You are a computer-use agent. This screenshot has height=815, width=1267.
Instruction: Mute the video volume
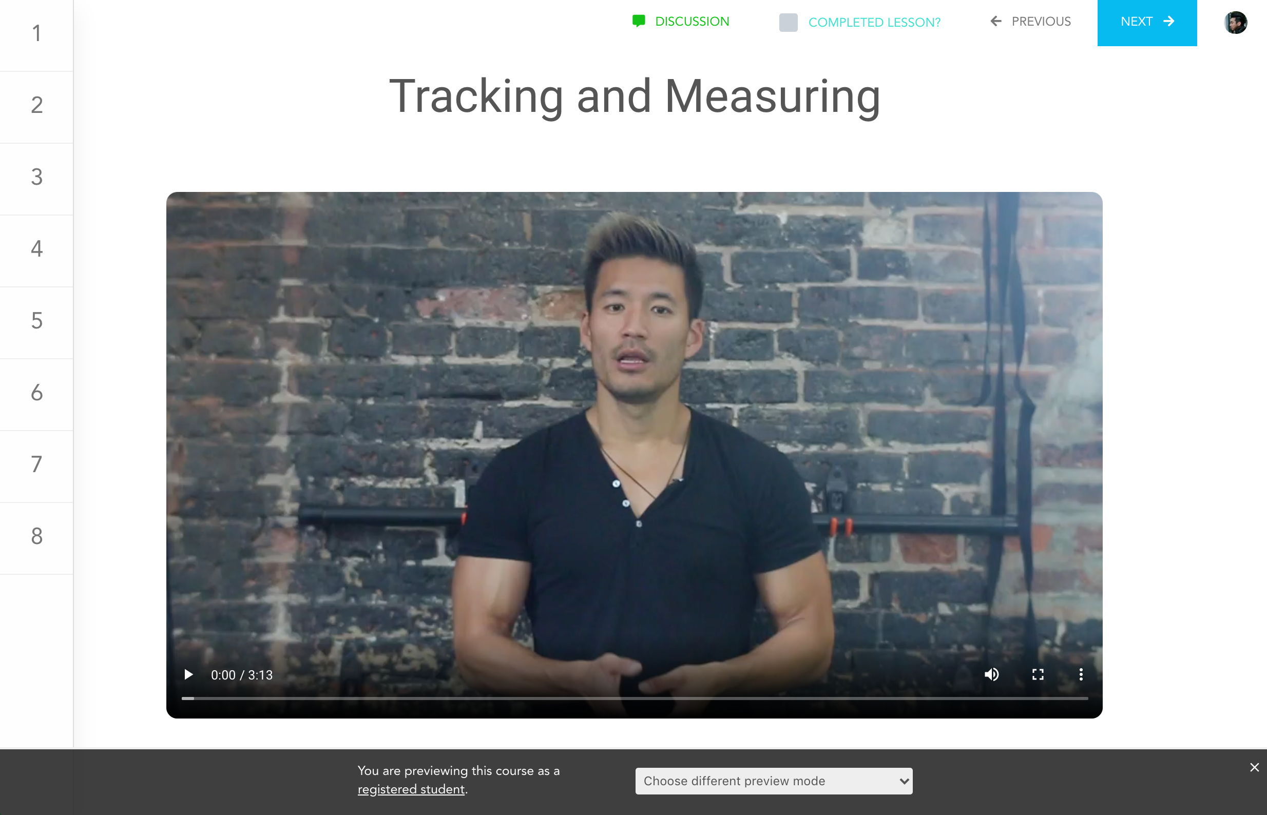pyautogui.click(x=991, y=674)
